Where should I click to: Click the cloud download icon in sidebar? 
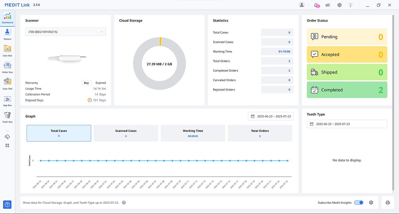pos(7,137)
